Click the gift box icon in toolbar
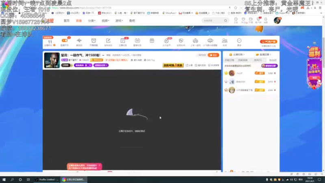 coord(152,40)
